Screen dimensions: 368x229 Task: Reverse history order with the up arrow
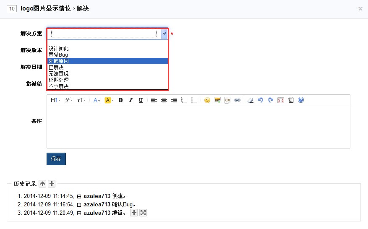pos(42,184)
